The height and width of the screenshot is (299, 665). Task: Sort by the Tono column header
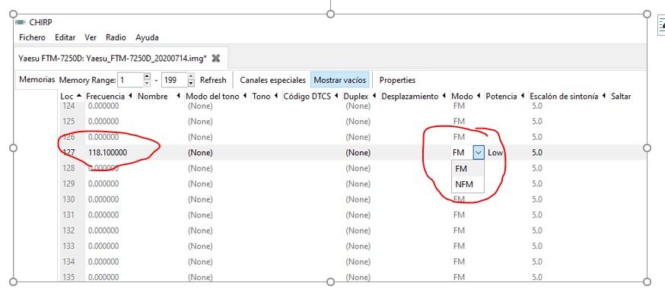click(265, 97)
